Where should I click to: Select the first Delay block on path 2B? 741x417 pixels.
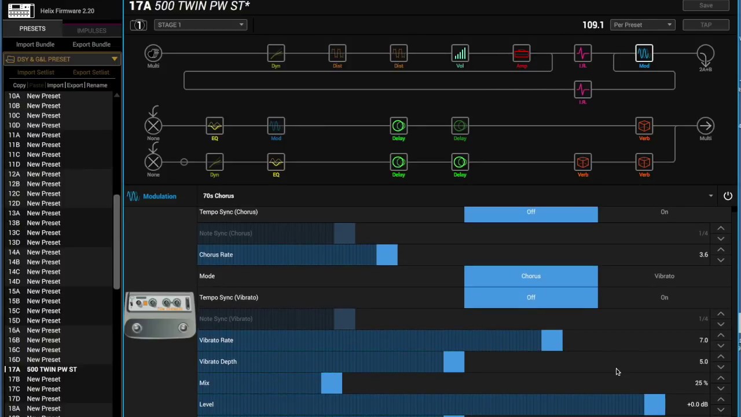tap(399, 162)
